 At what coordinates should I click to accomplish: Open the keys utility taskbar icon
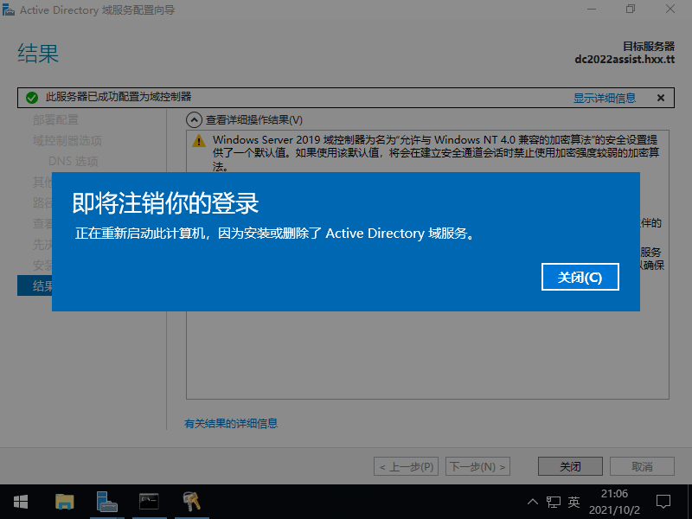[191, 502]
